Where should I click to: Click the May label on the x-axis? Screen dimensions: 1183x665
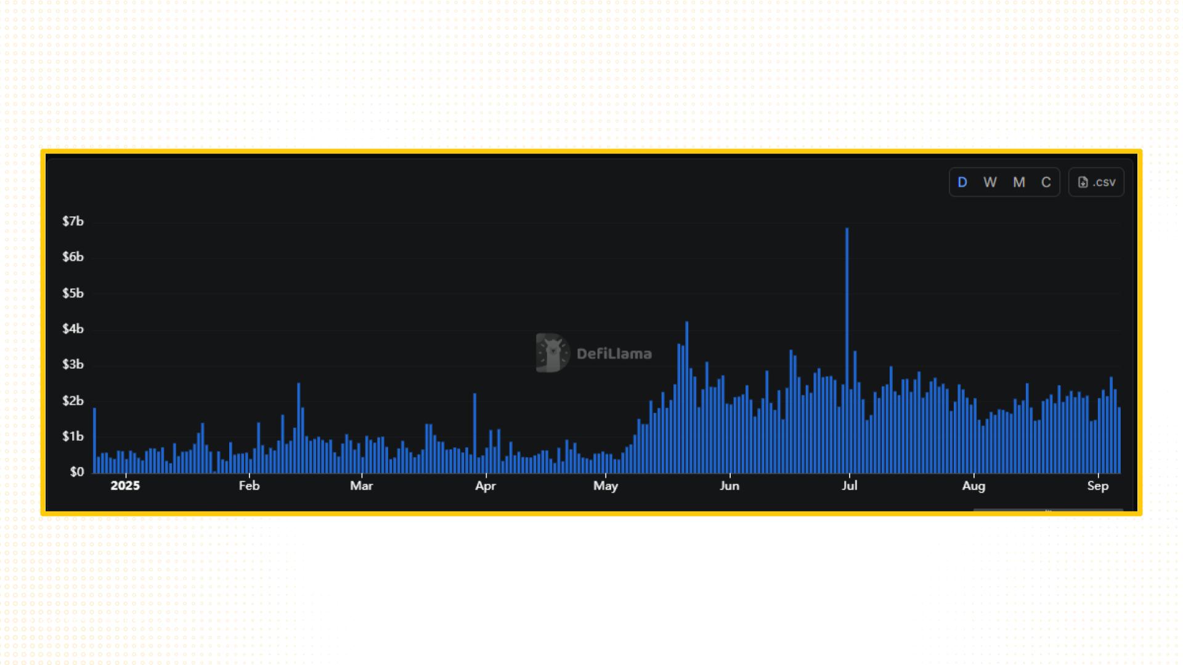coord(605,486)
